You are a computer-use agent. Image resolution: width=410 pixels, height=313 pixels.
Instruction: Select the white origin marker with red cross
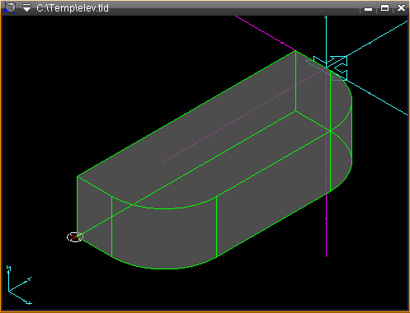coord(75,237)
